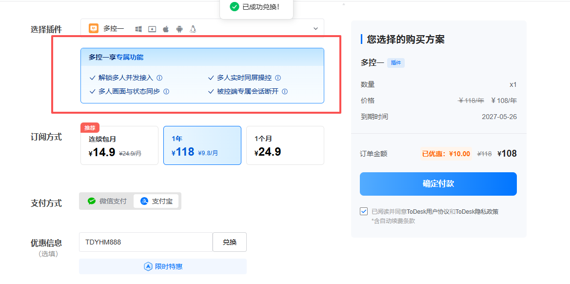Click the 已优惠：¥10.00 discount label
This screenshot has height=284, width=570.
click(446, 154)
